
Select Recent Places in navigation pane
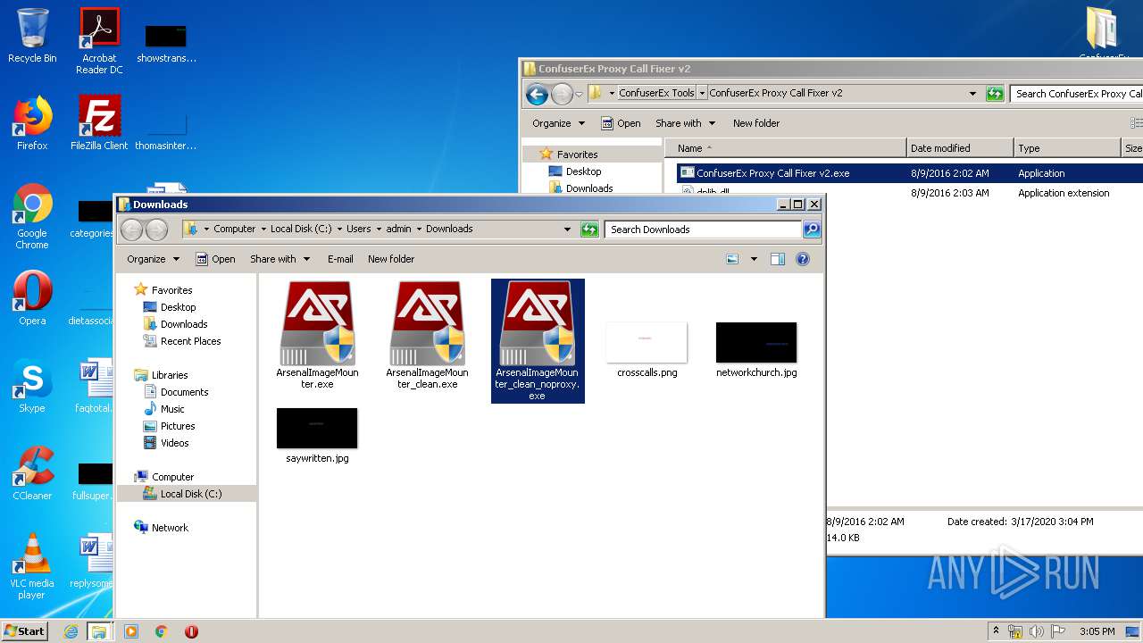190,341
